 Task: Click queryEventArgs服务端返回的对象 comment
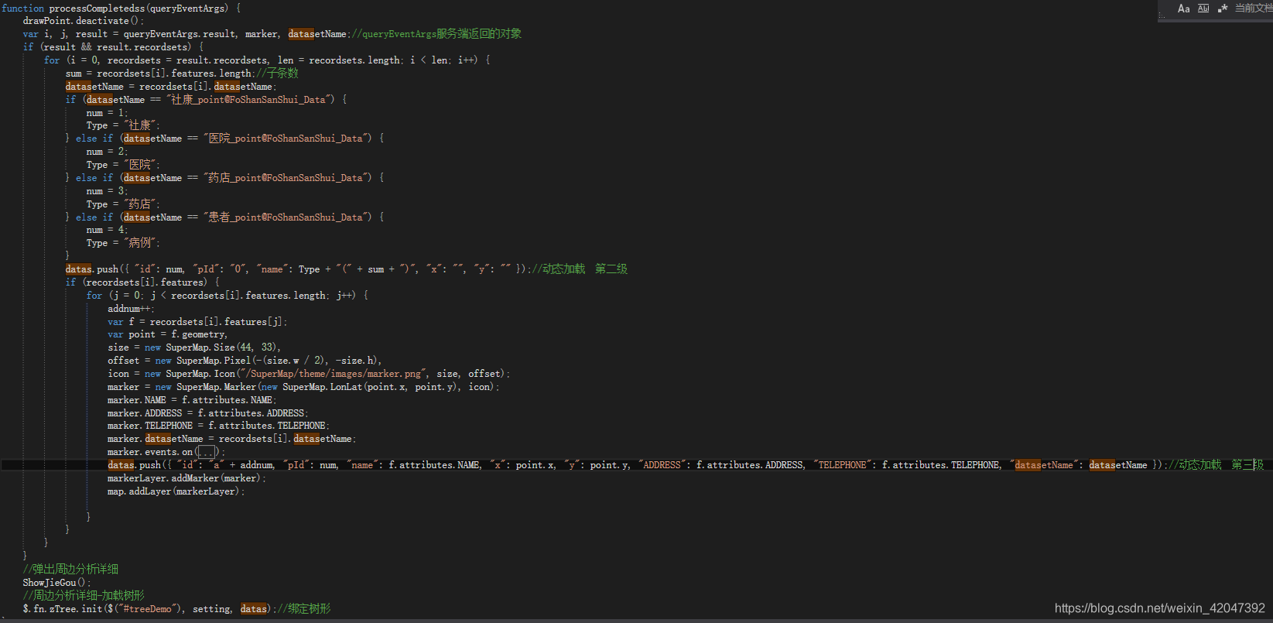(x=436, y=34)
